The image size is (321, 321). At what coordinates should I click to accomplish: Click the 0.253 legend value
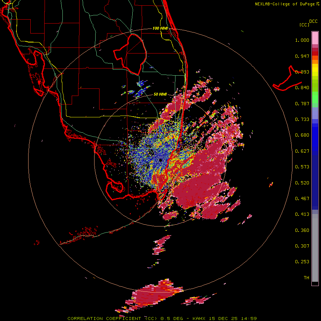tap(302, 262)
